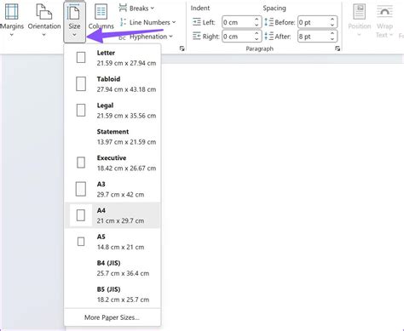404x331 pixels.
Task: Click the Indent Left icon
Action: pos(197,22)
